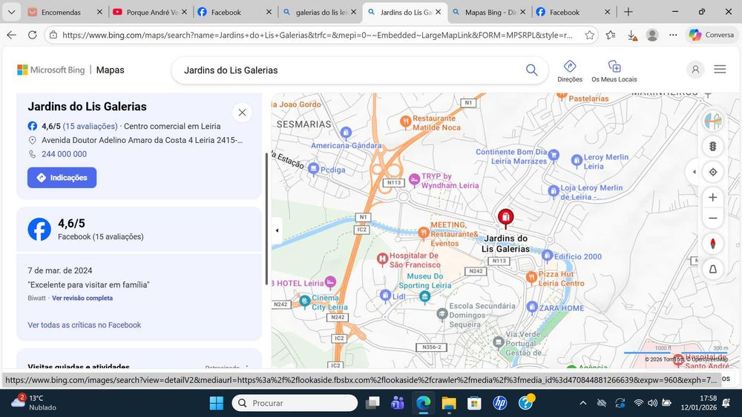Click the search magnifier icon
Viewport: 742px width, 417px height.
531,70
